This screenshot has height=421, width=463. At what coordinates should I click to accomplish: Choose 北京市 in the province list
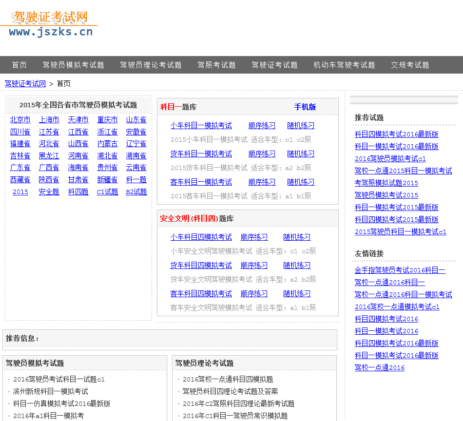pyautogui.click(x=20, y=119)
